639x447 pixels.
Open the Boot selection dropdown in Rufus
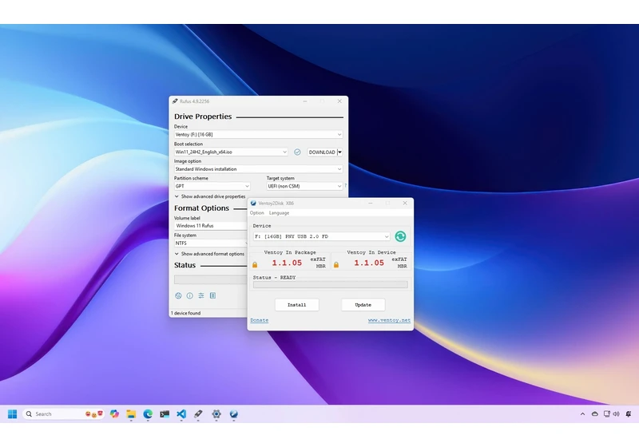[x=231, y=152]
